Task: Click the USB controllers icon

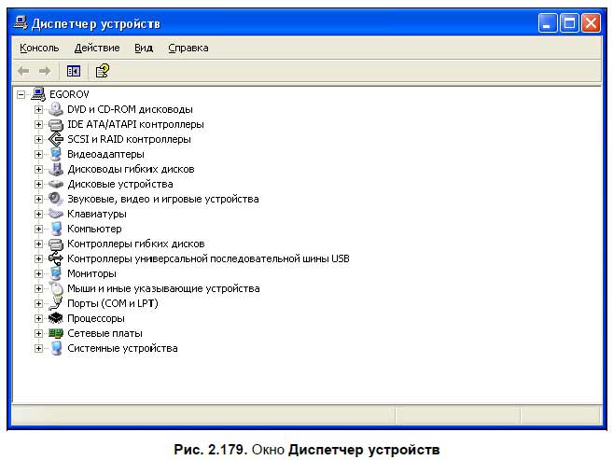Action: tap(55, 258)
